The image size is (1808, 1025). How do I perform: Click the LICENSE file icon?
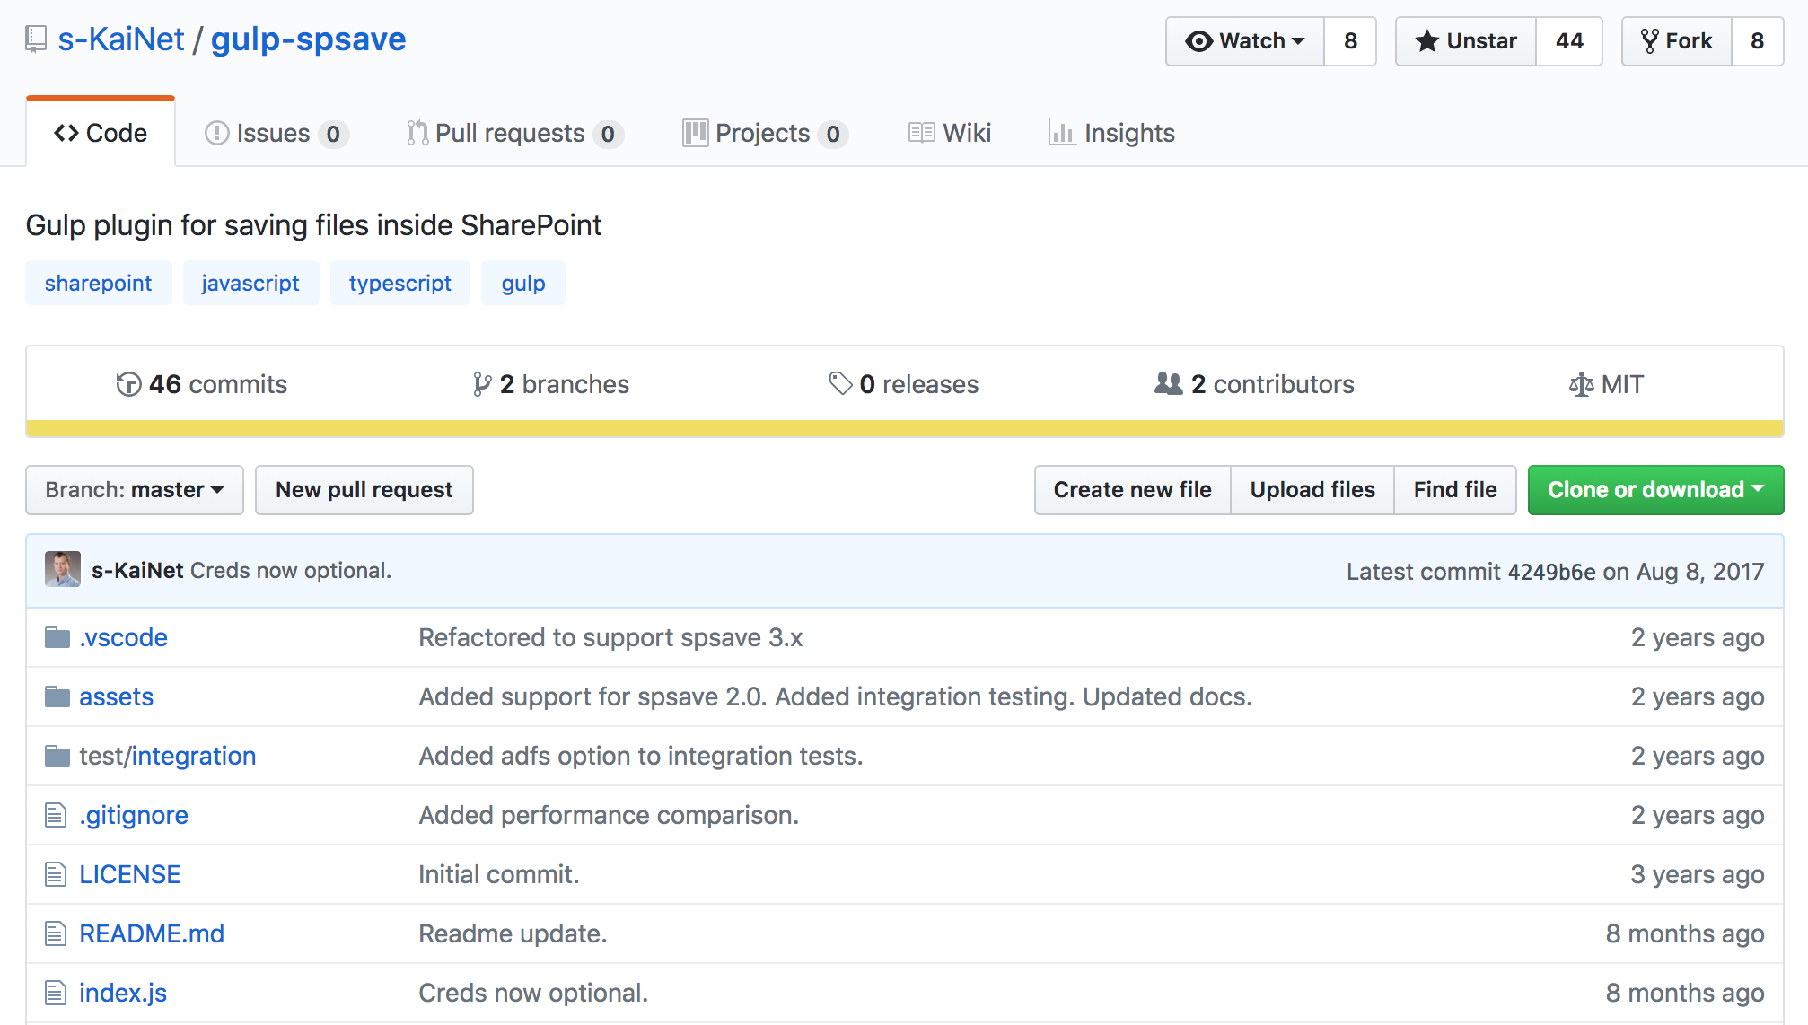click(x=56, y=874)
